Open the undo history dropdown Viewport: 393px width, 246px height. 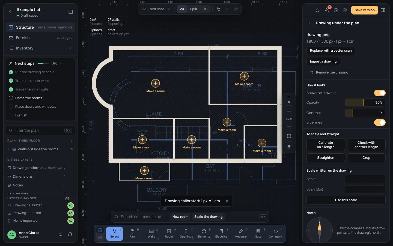(227, 9)
